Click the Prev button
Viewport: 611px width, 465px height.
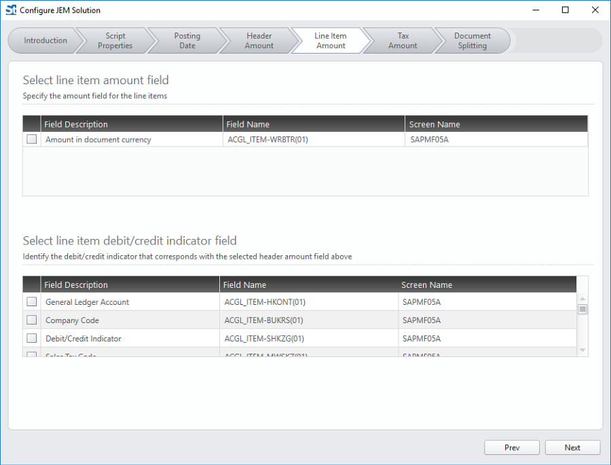pos(512,447)
